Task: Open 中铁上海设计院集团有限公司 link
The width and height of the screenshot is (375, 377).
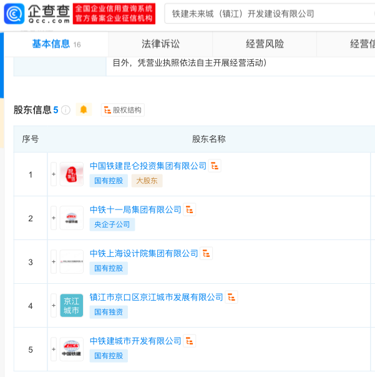Action: 144,253
